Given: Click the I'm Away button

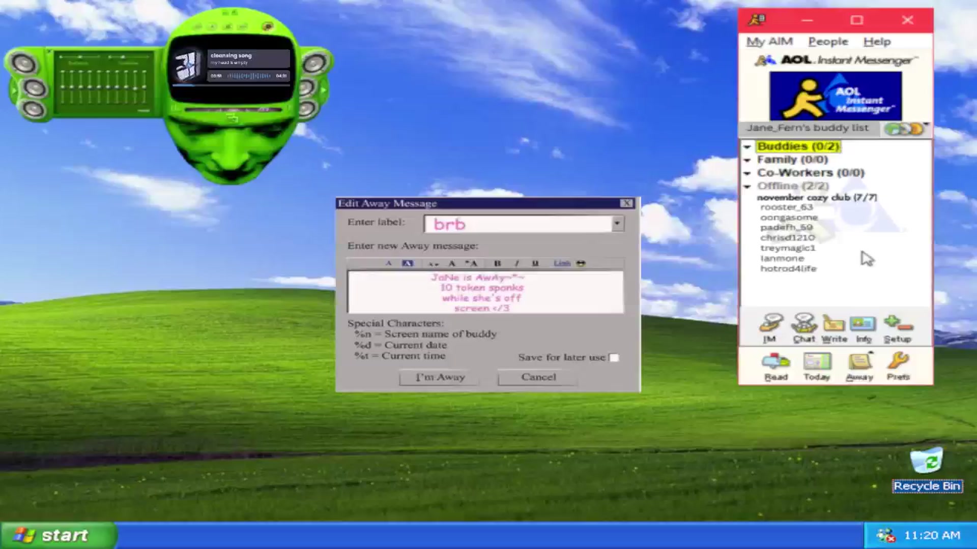Looking at the screenshot, I should click(x=440, y=377).
